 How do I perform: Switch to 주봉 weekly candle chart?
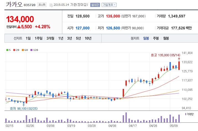coord(156,38)
